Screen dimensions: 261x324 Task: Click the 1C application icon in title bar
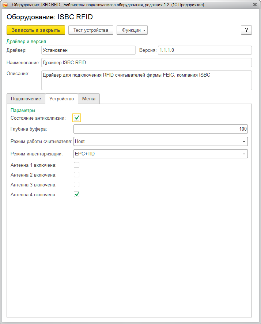point(5,4)
